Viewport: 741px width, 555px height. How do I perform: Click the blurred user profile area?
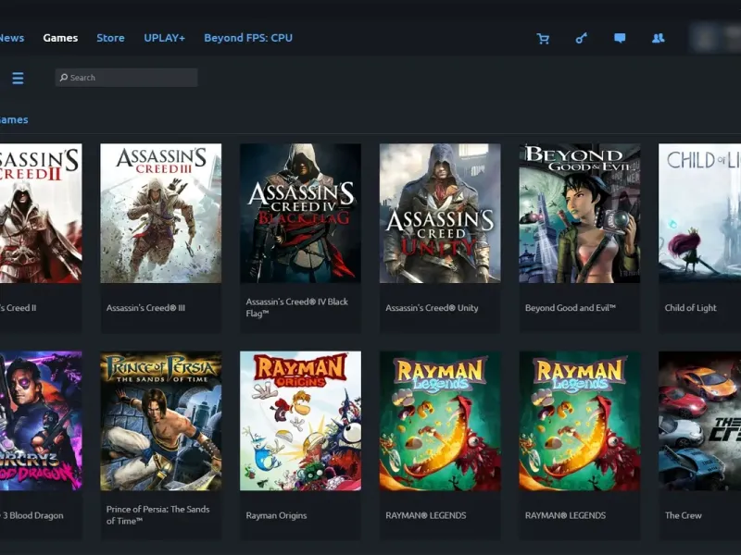pyautogui.click(x=715, y=38)
